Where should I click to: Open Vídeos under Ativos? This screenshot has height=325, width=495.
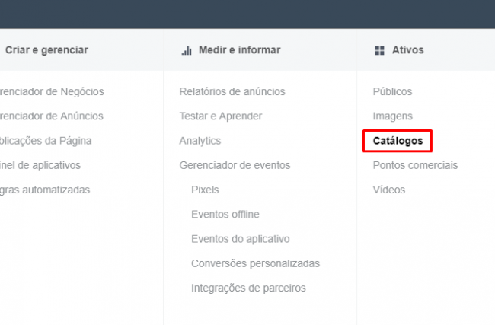389,190
